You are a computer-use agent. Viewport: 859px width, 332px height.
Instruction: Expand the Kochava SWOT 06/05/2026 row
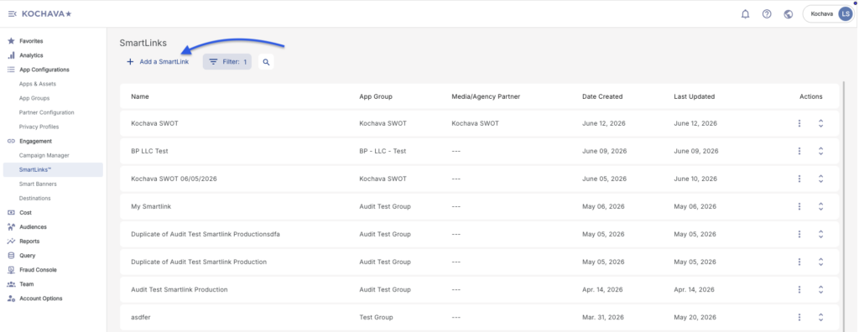point(820,179)
